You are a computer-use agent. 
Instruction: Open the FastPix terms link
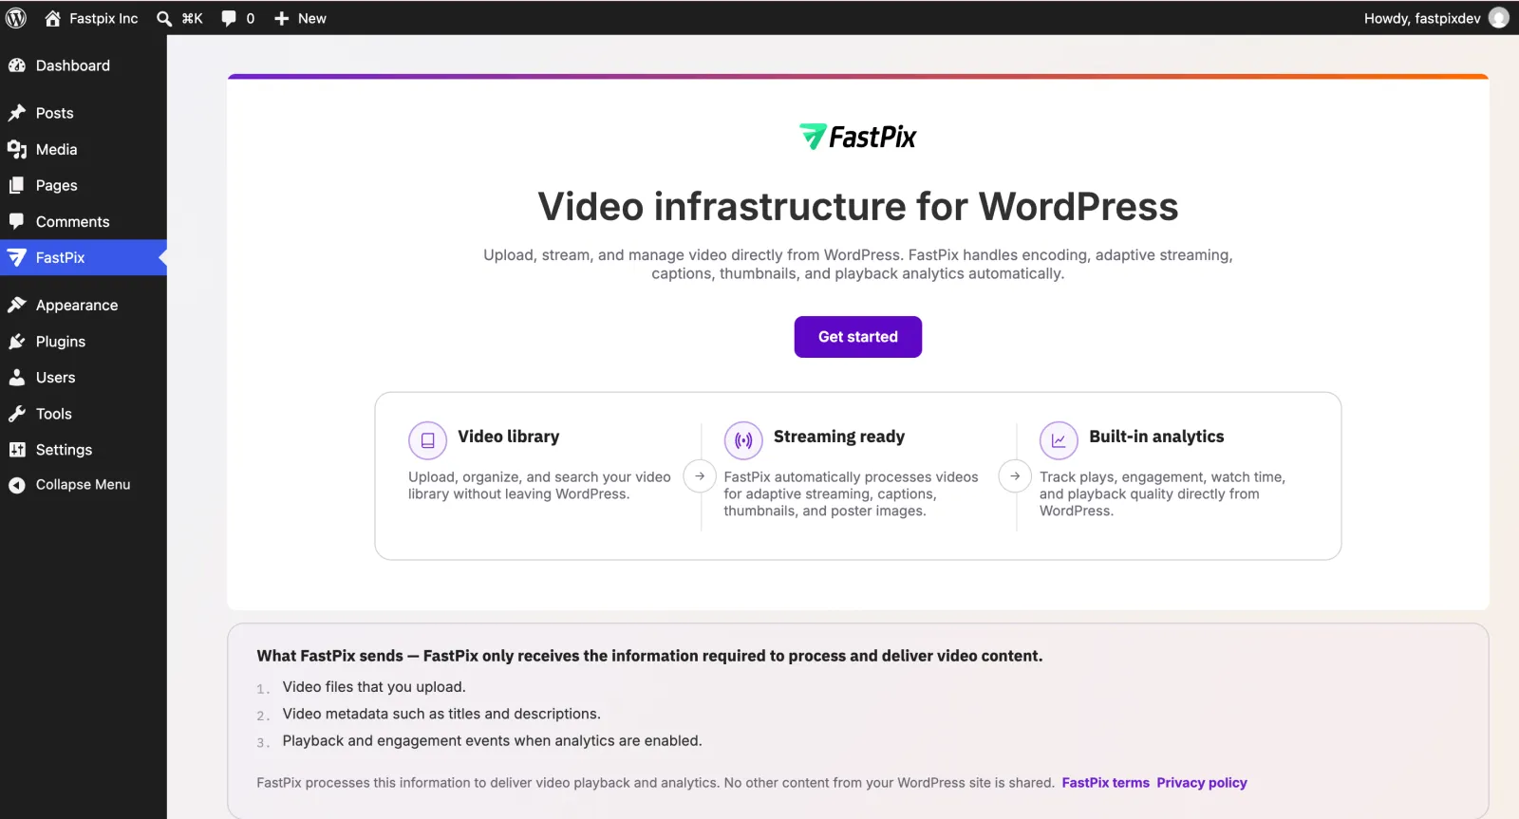tap(1105, 783)
